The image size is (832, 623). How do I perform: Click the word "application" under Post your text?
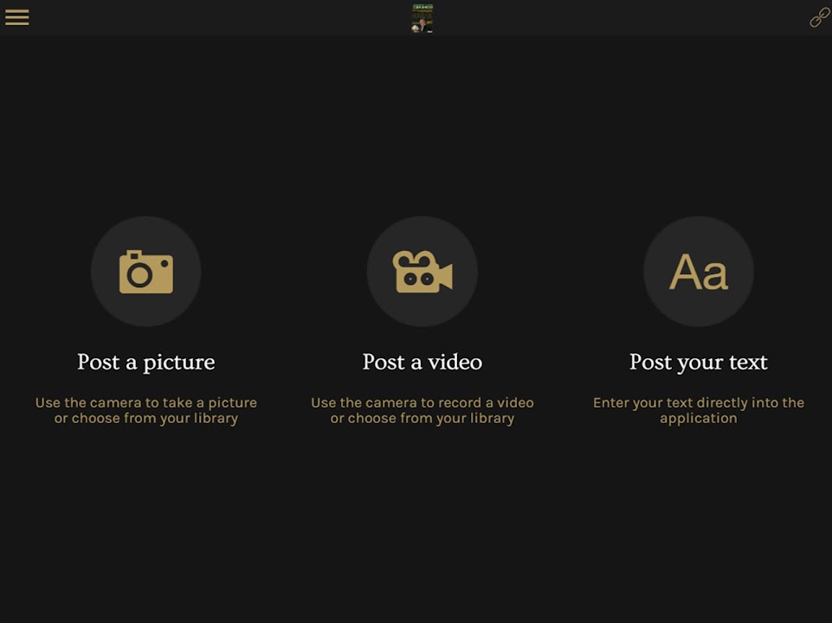tap(699, 419)
